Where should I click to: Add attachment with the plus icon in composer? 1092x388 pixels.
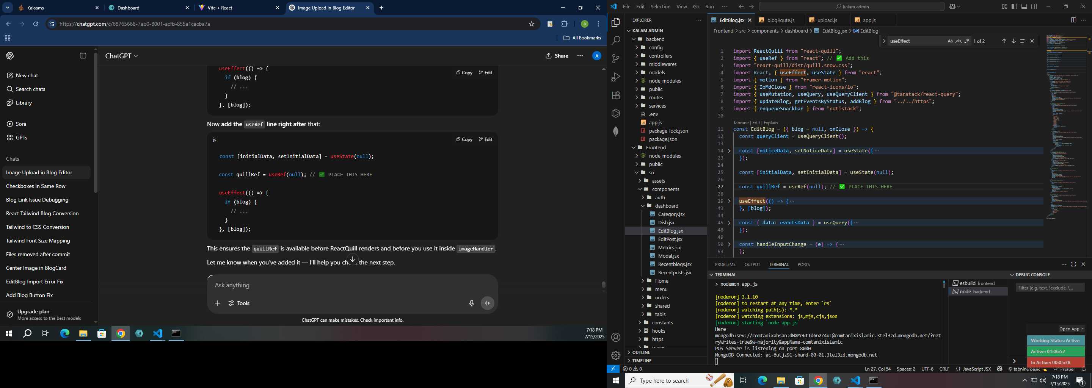218,303
